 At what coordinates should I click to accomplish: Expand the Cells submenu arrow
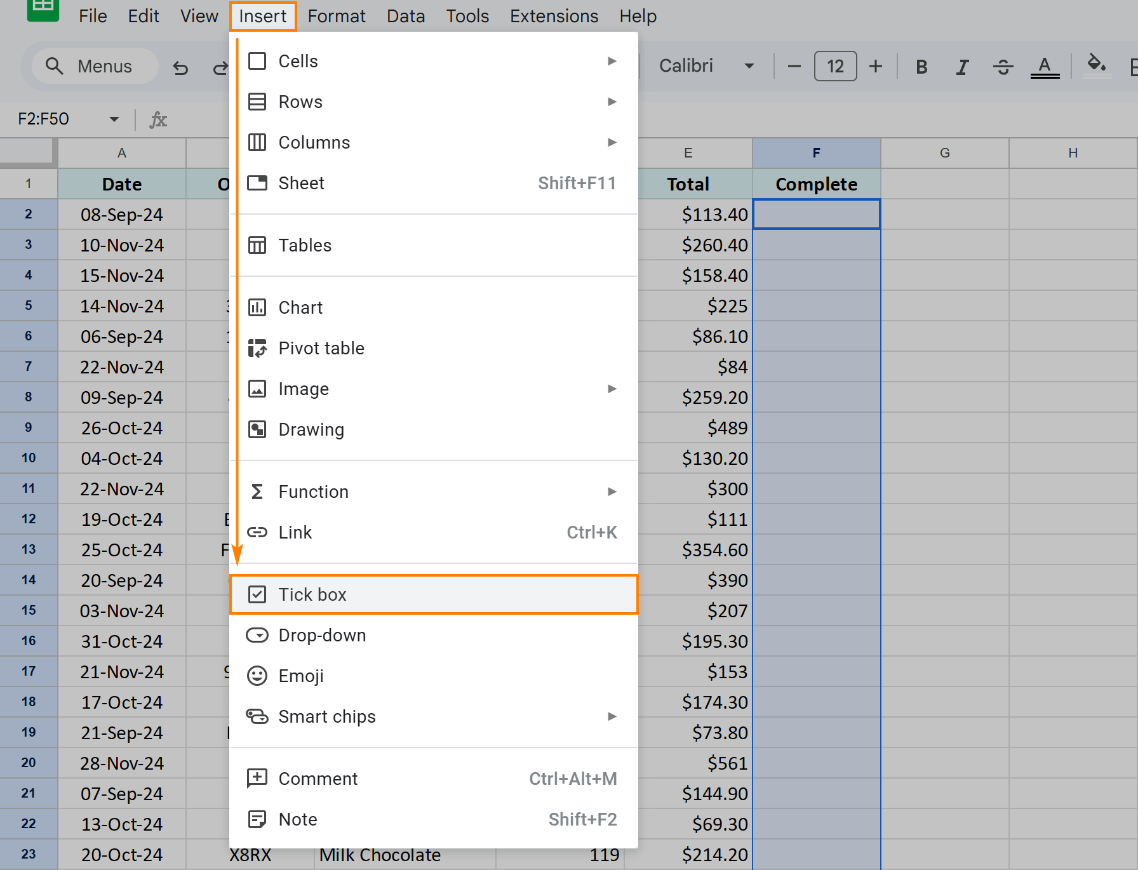tap(612, 61)
